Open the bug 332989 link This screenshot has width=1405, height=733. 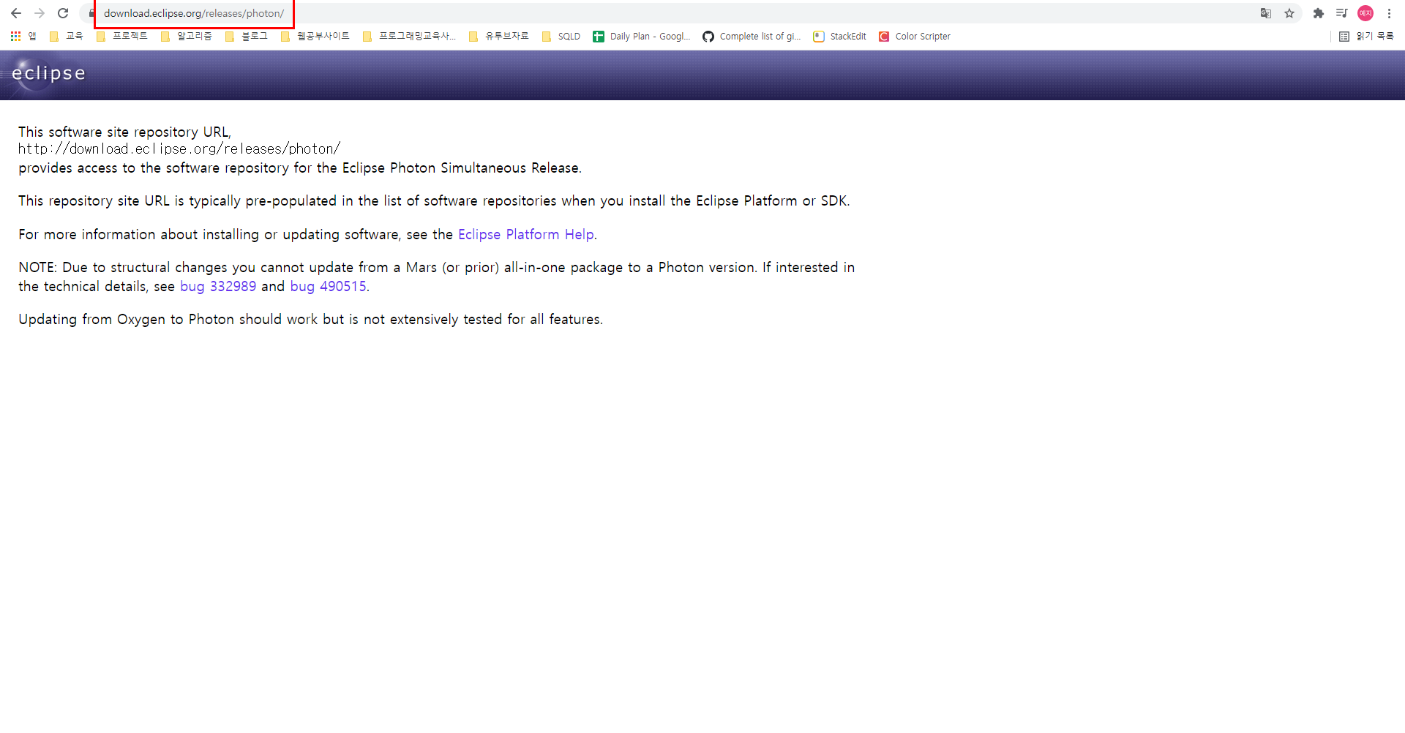click(218, 286)
